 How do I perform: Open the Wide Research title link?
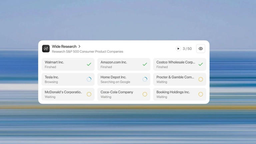64,47
